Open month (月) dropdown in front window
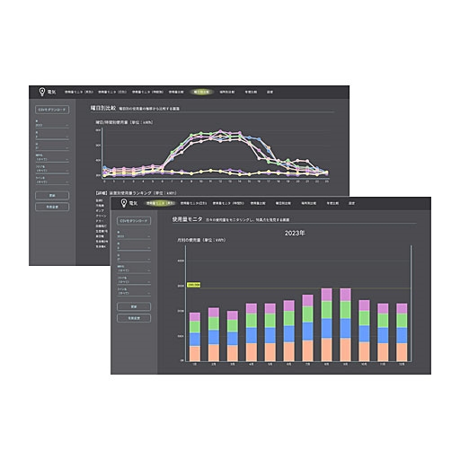This screenshot has height=460, width=460. pyautogui.click(x=134, y=248)
